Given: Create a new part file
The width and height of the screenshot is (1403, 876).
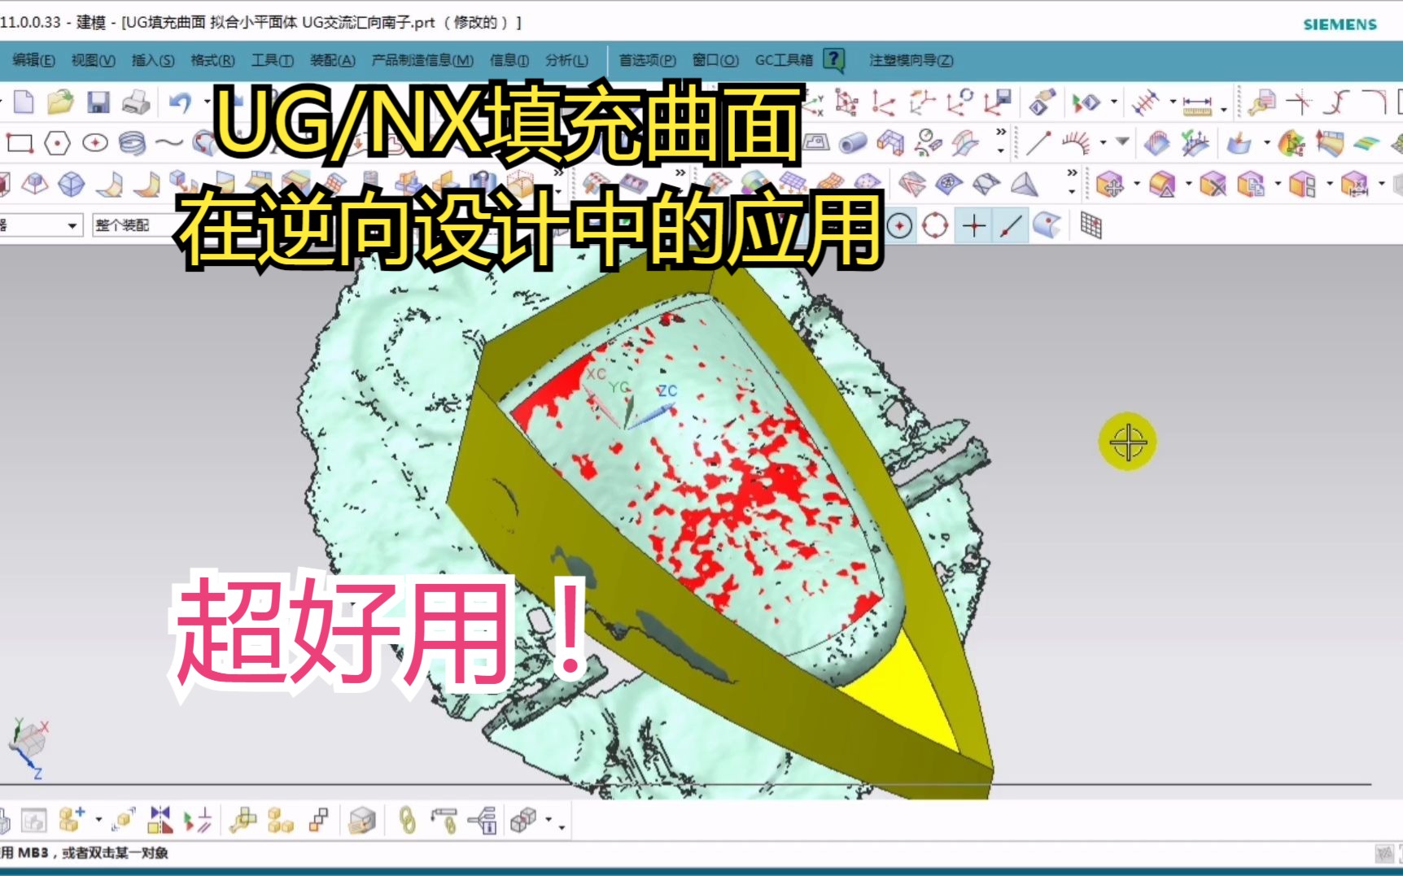Looking at the screenshot, I should click(24, 104).
